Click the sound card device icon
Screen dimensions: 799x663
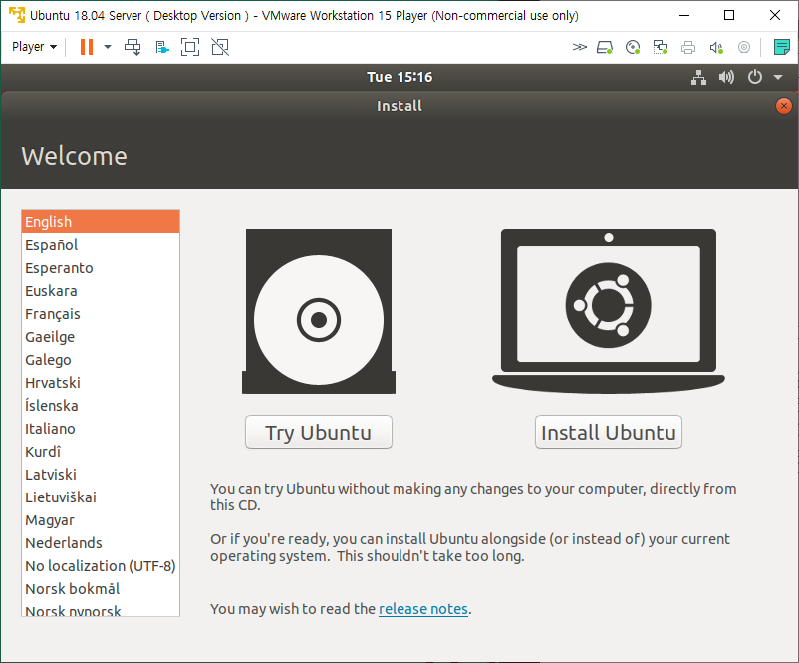pyautogui.click(x=716, y=48)
